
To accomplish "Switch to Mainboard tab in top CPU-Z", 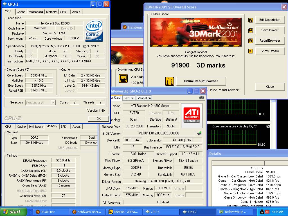I will 36,12.
